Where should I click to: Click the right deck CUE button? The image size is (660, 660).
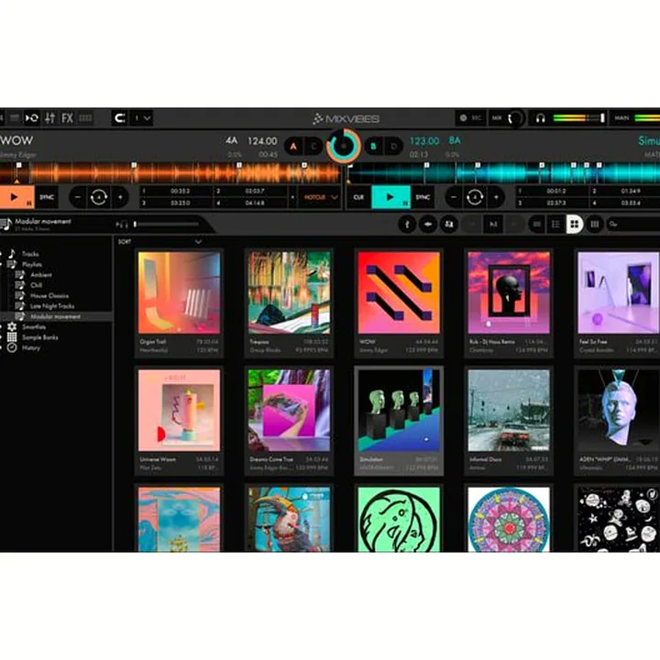click(x=358, y=197)
